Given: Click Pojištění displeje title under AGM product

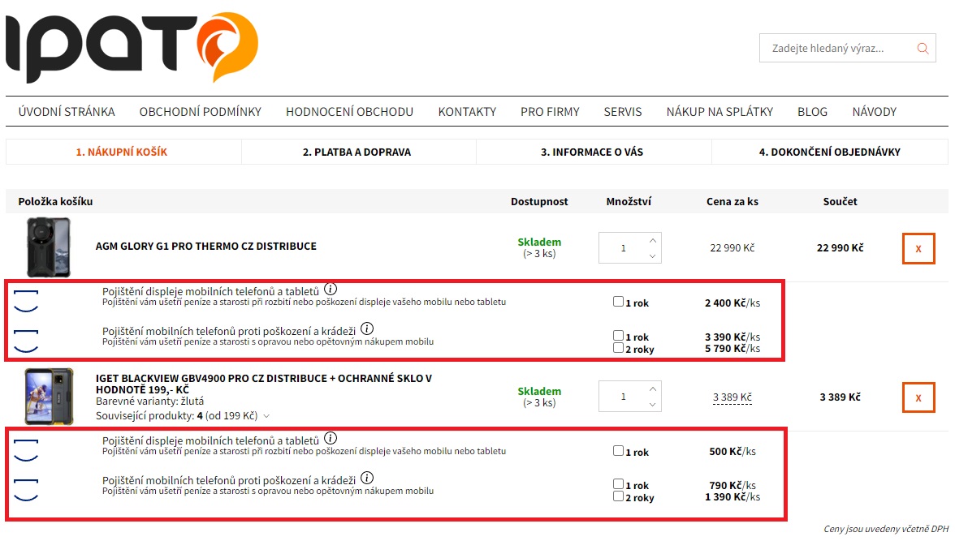Looking at the screenshot, I should point(210,291).
